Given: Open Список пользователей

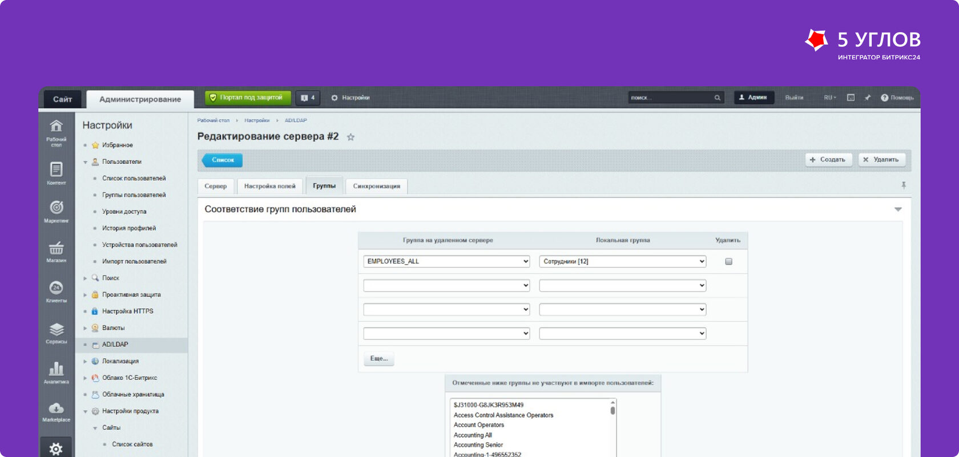Looking at the screenshot, I should [x=134, y=179].
